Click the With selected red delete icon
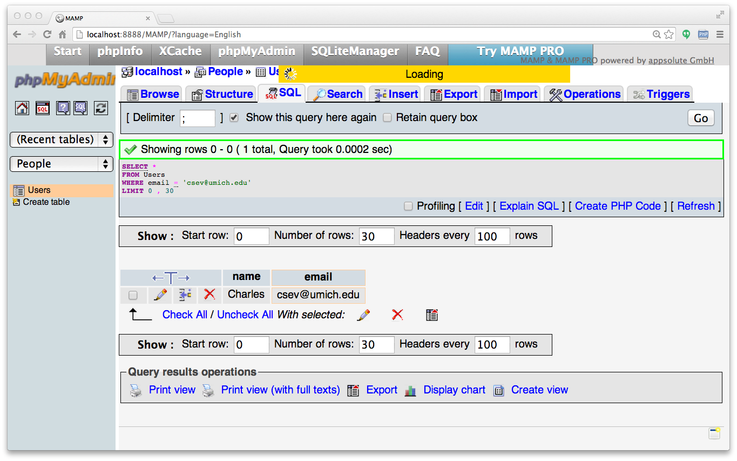 [x=397, y=315]
